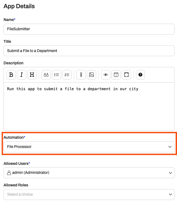This screenshot has height=203, width=177.
Task: Apply italic formatting in description toolbar
Action: coord(22,75)
